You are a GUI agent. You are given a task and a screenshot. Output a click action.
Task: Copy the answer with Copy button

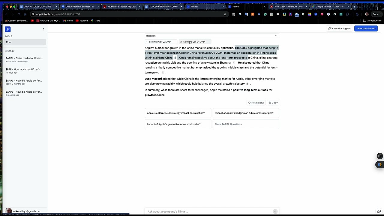tap(273, 103)
